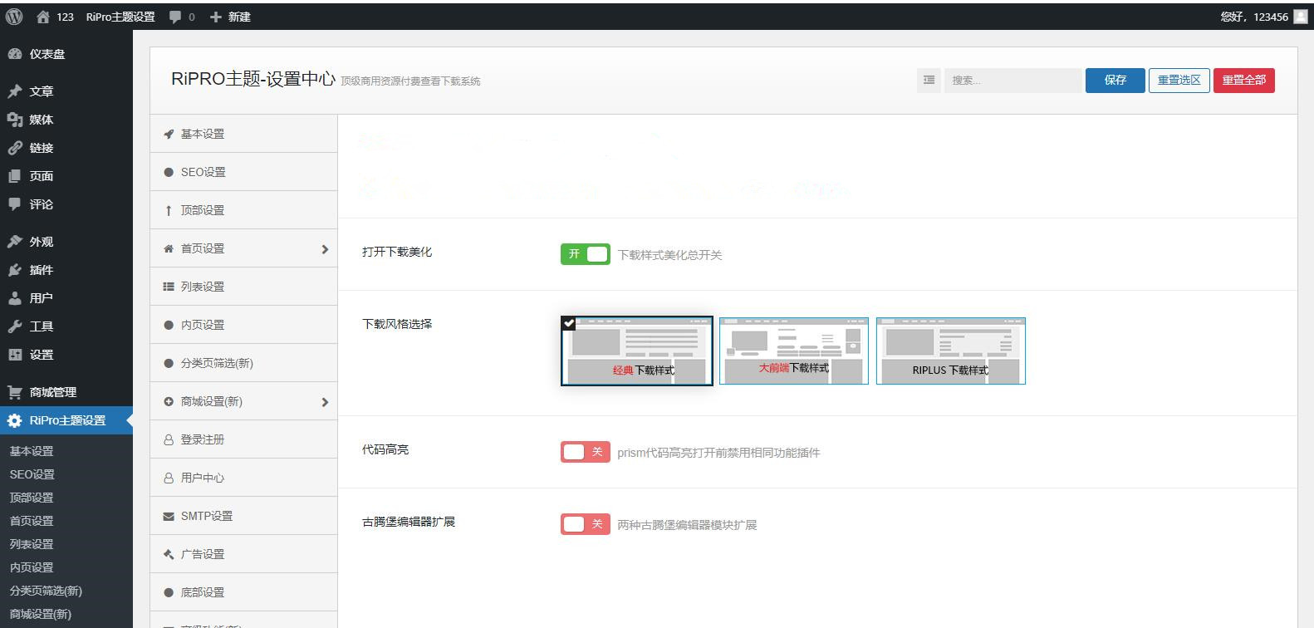Open the 顶部设置 settings tab
Screen dimensions: 1314x628
pos(243,210)
